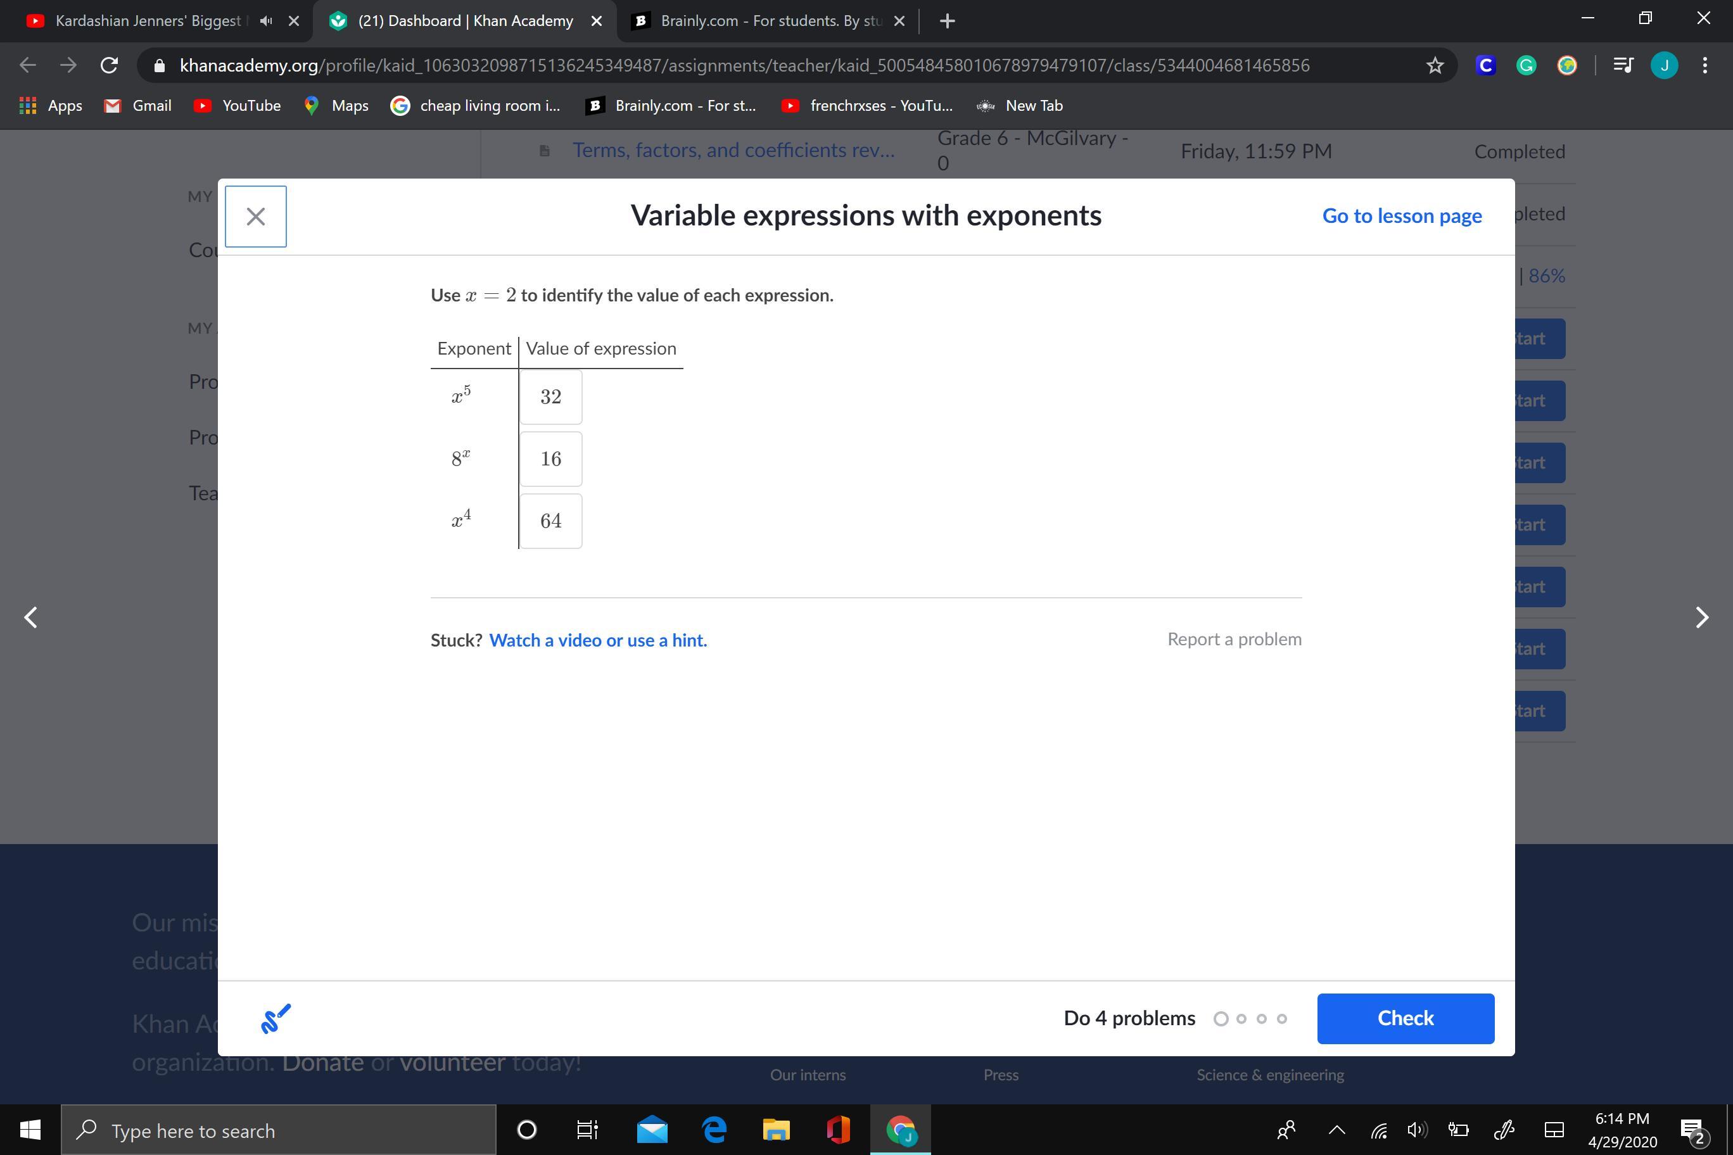The image size is (1733, 1155).
Task: Open Chrome media controls icon
Action: (1623, 66)
